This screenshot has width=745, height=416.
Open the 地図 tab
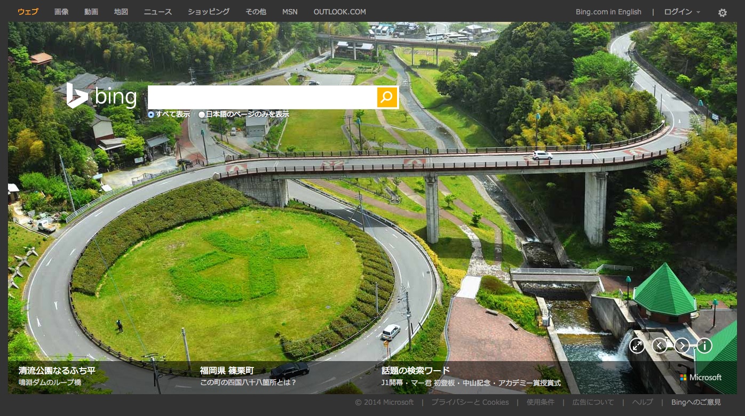[x=121, y=12]
